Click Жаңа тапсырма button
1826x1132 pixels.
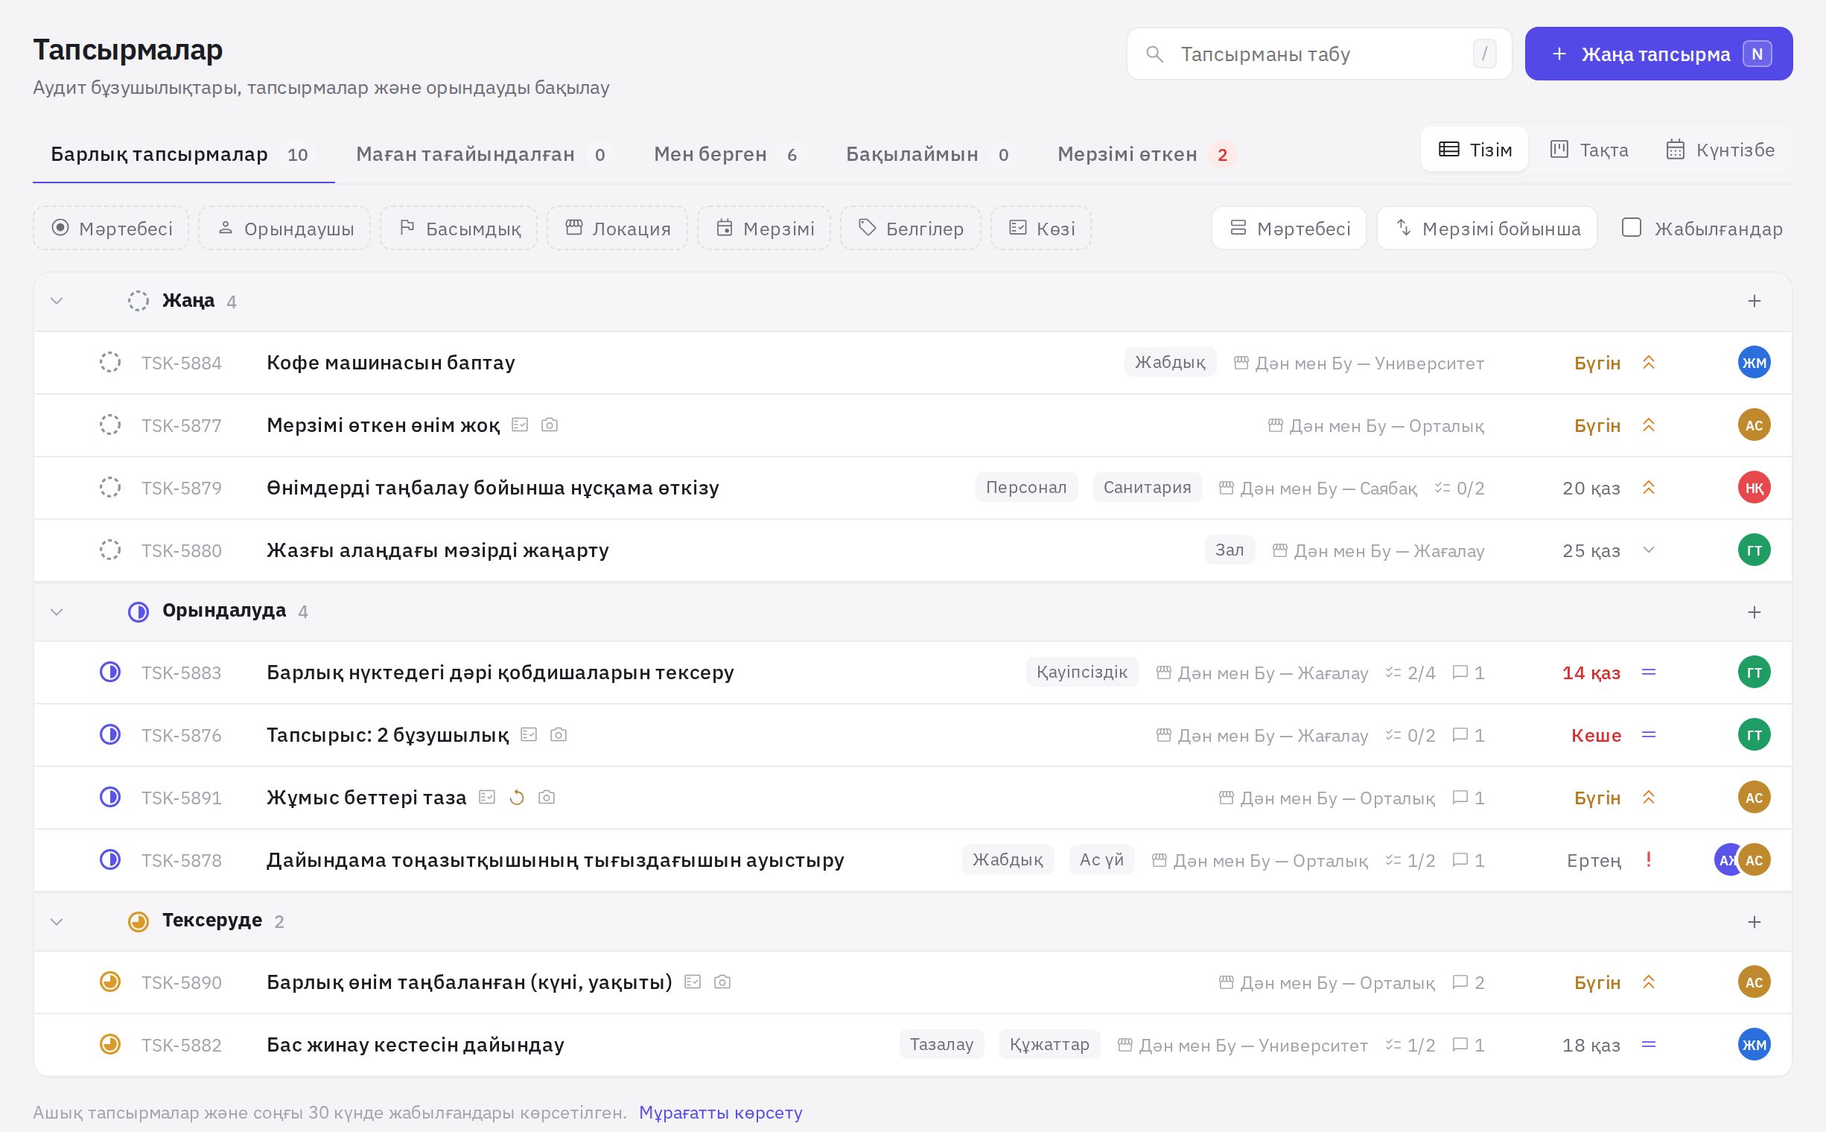click(x=1658, y=54)
